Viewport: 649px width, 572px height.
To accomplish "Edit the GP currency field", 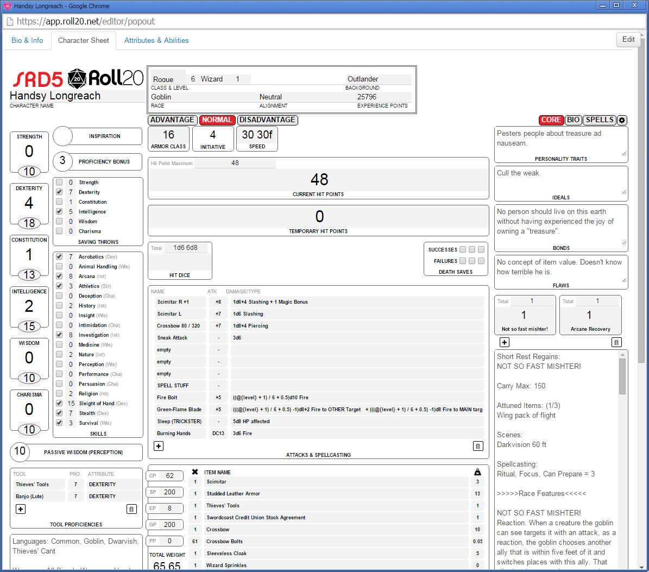I will pyautogui.click(x=170, y=524).
